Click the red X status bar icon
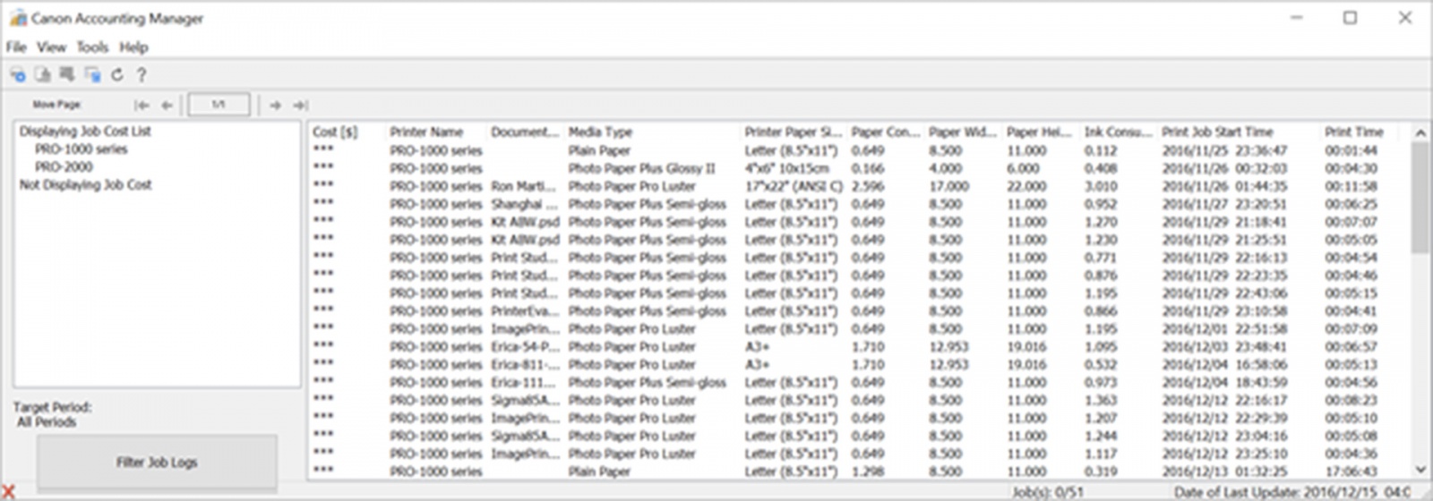 coord(9,491)
